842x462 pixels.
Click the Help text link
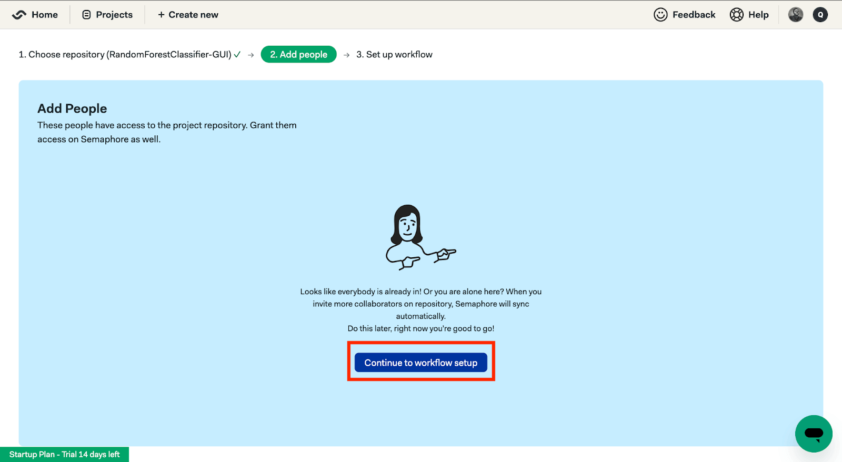(758, 15)
